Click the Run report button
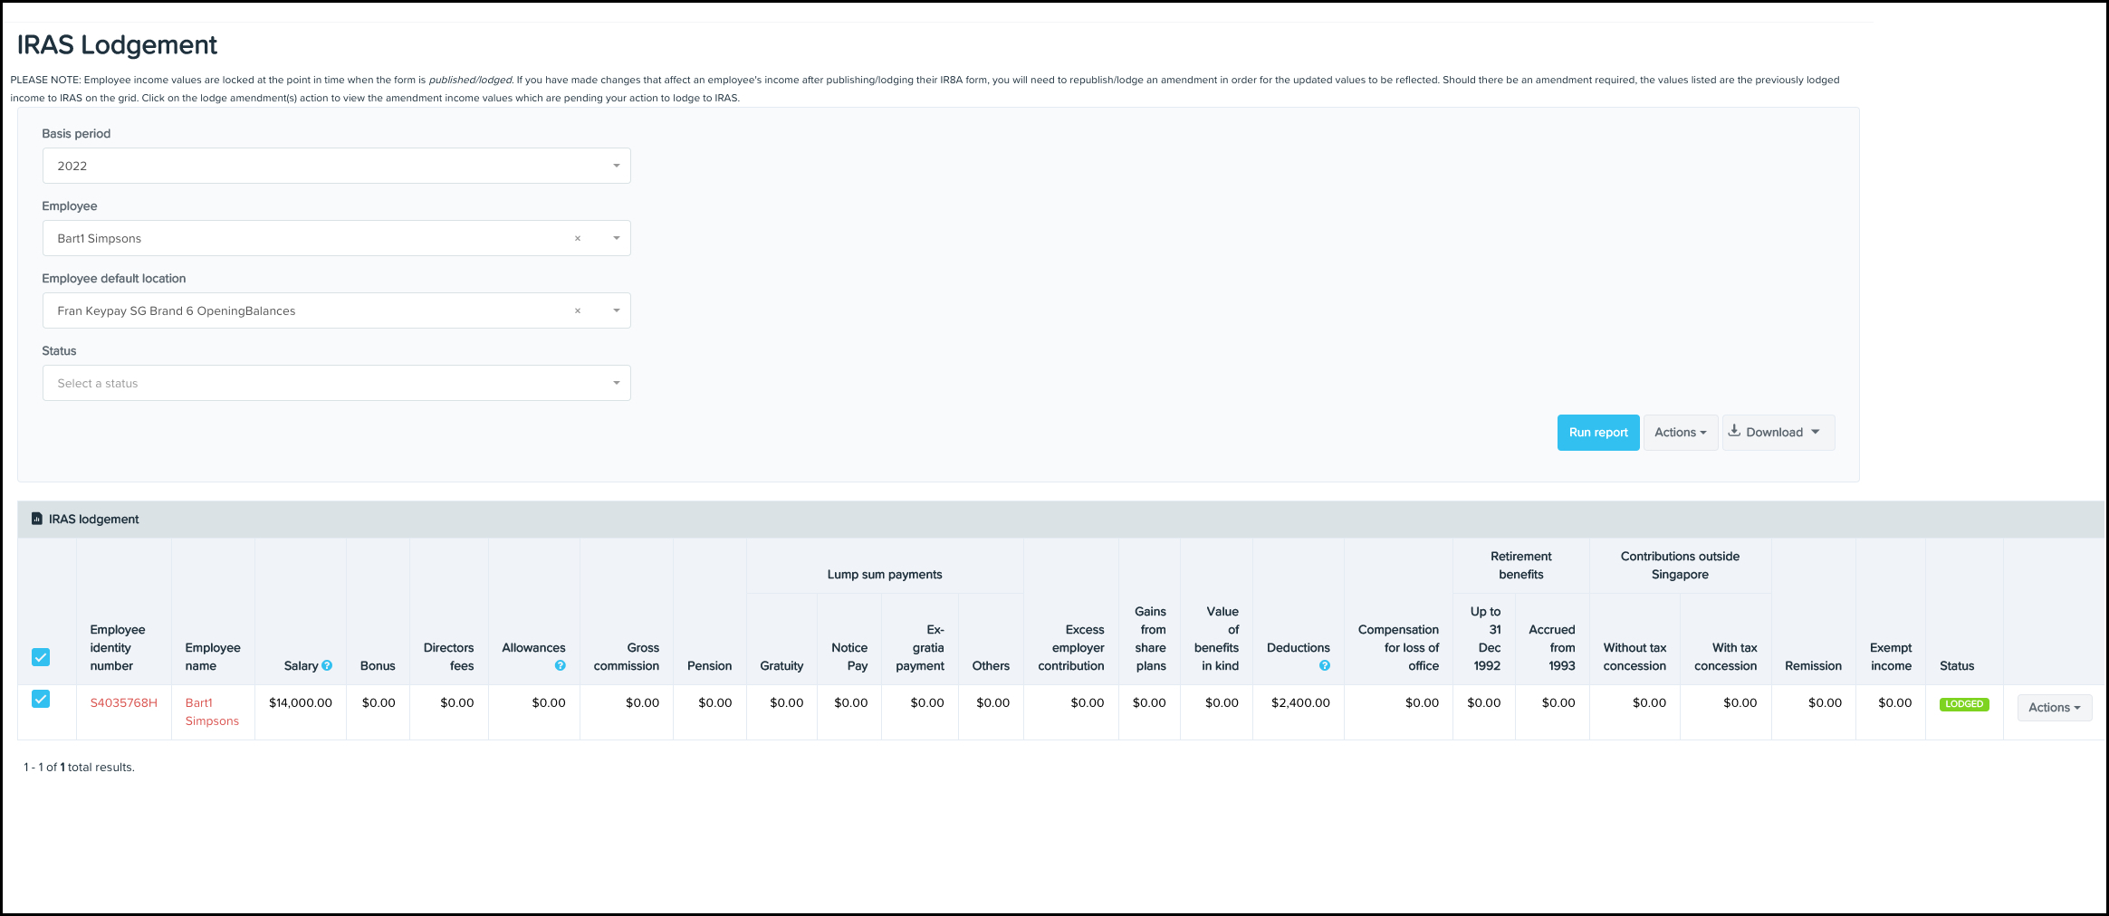Screen dimensions: 2109x916 (x=1597, y=433)
